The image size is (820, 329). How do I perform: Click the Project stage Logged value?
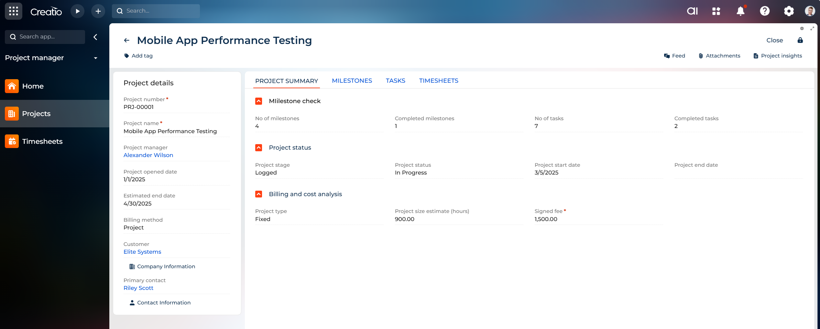pos(319,173)
